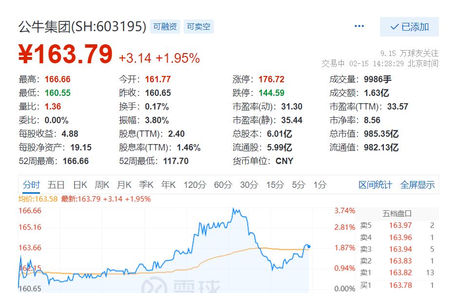This screenshot has height=293, width=455.
Task: Switch to the 15分 chart
Action: [x=275, y=185]
